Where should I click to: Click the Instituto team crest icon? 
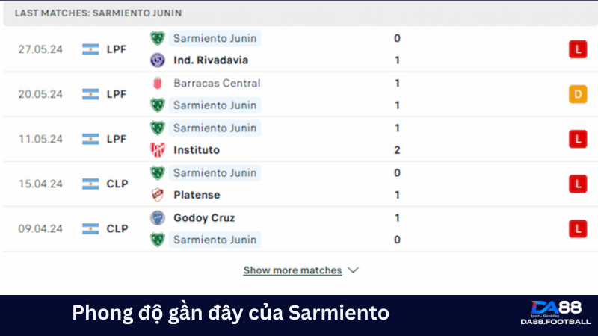(157, 150)
